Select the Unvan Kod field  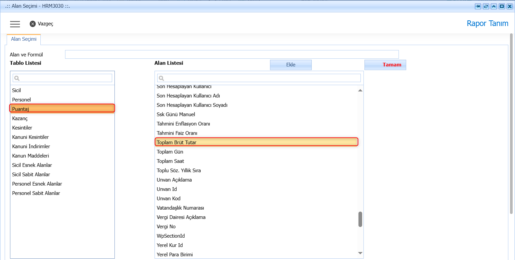pos(256,199)
